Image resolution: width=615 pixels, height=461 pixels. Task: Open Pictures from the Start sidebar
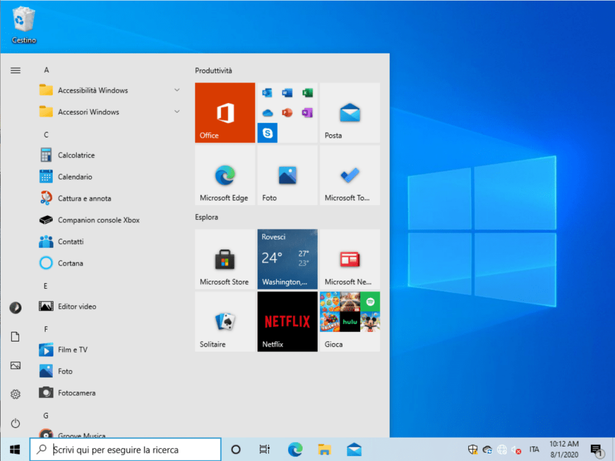point(15,366)
